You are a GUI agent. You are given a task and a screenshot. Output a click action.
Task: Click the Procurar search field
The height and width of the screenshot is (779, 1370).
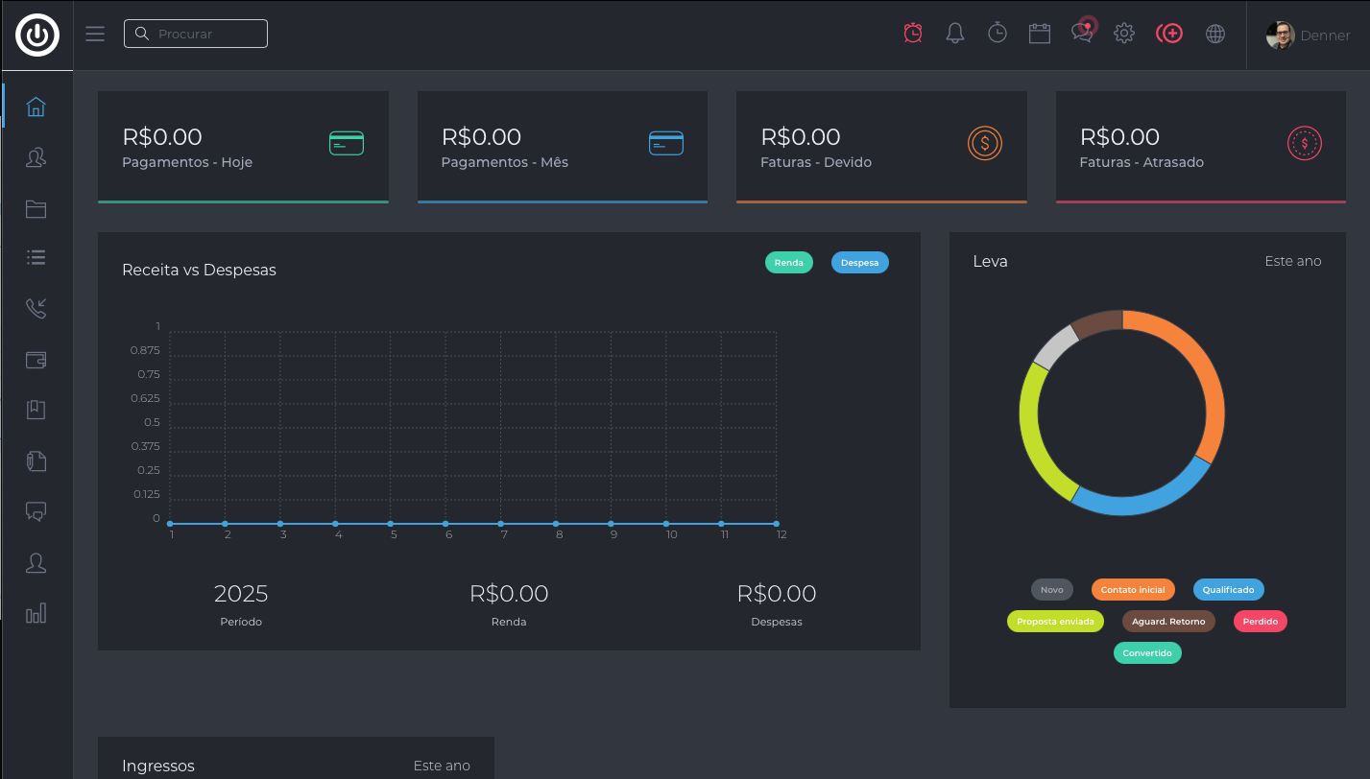196,34
